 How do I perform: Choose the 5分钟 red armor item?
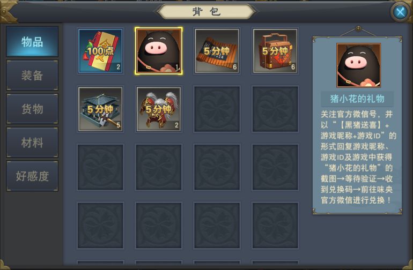159,109
